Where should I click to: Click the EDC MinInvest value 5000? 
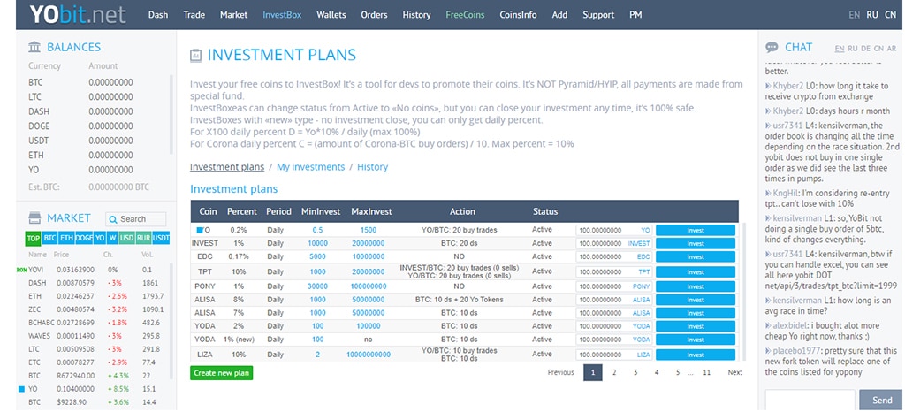coord(317,256)
